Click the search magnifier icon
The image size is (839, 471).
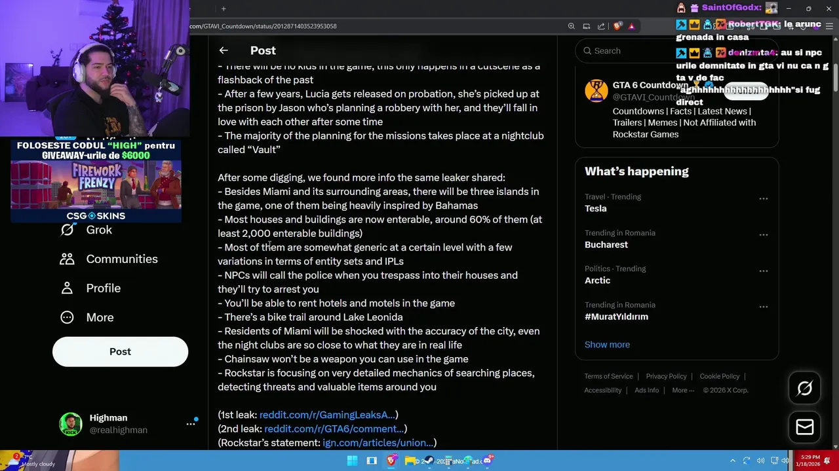point(587,51)
